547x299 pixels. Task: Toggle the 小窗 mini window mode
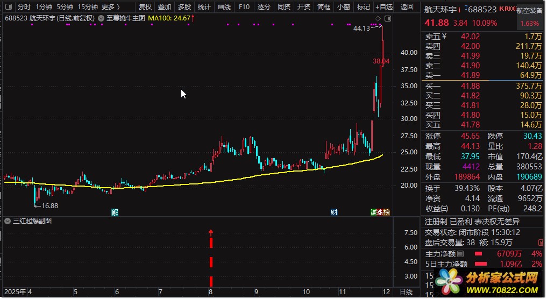pos(343,7)
